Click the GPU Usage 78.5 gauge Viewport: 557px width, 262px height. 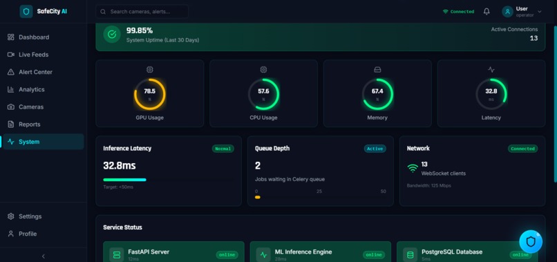[149, 94]
